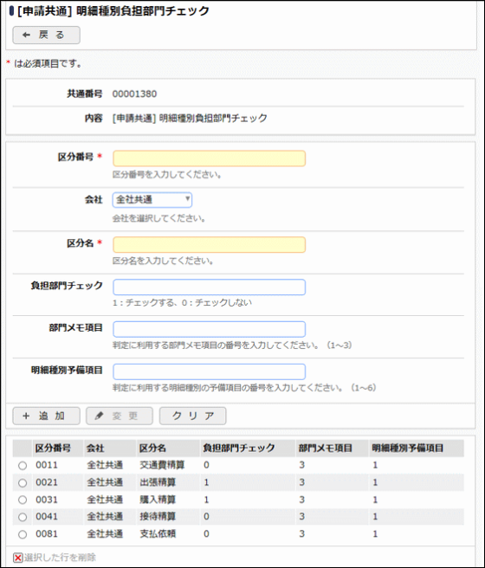Click the 戻る back button

(47, 35)
